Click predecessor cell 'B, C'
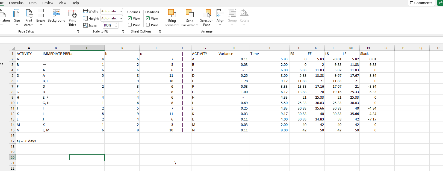The height and width of the screenshot is (171, 443). pyautogui.click(x=56, y=81)
